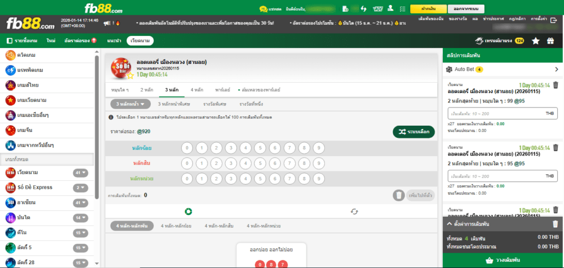Click the green circular refresh icon

tap(188, 211)
